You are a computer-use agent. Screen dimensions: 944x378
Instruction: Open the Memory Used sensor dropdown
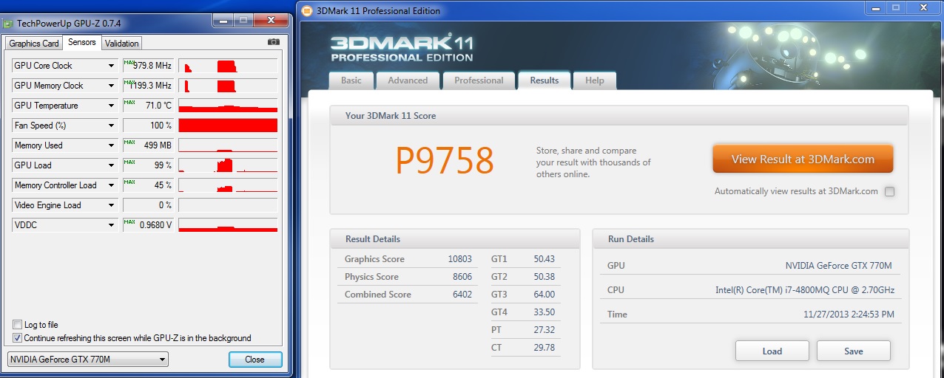click(x=112, y=145)
